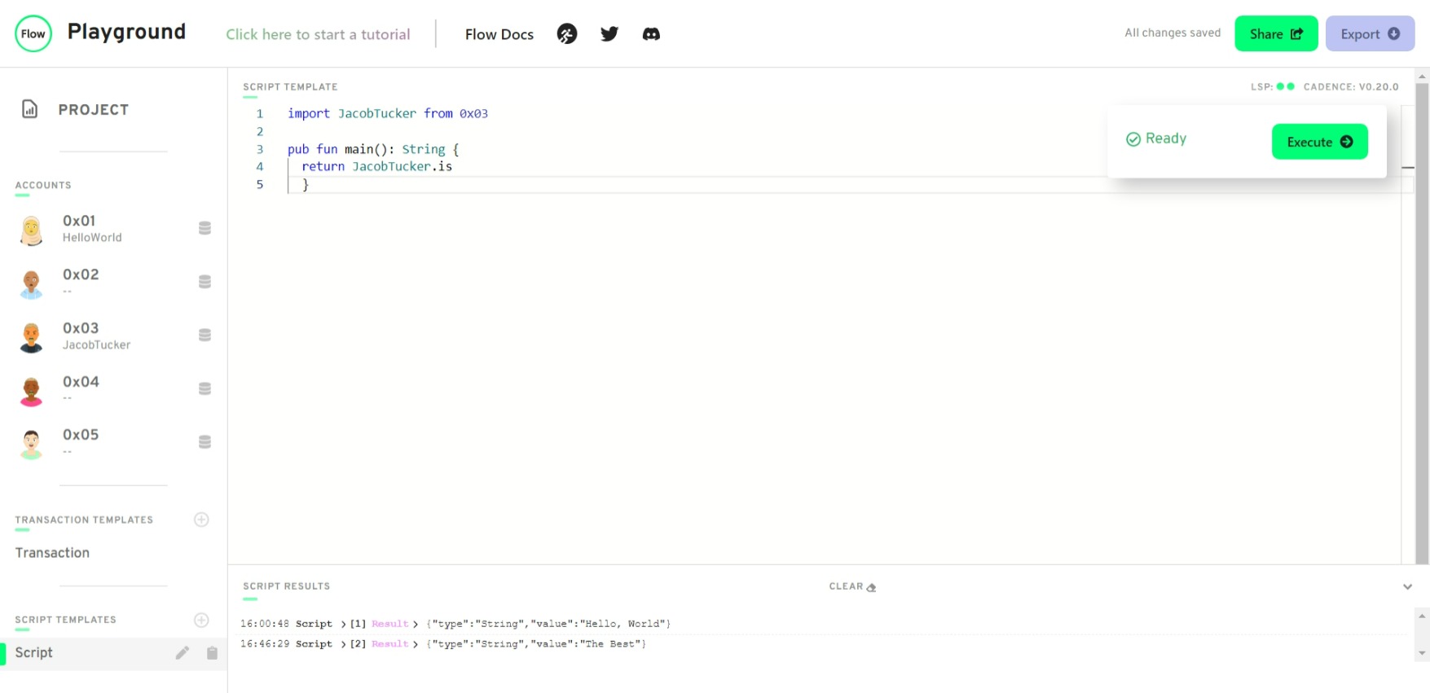
Task: Delete the Script template with trash icon
Action: 212,652
